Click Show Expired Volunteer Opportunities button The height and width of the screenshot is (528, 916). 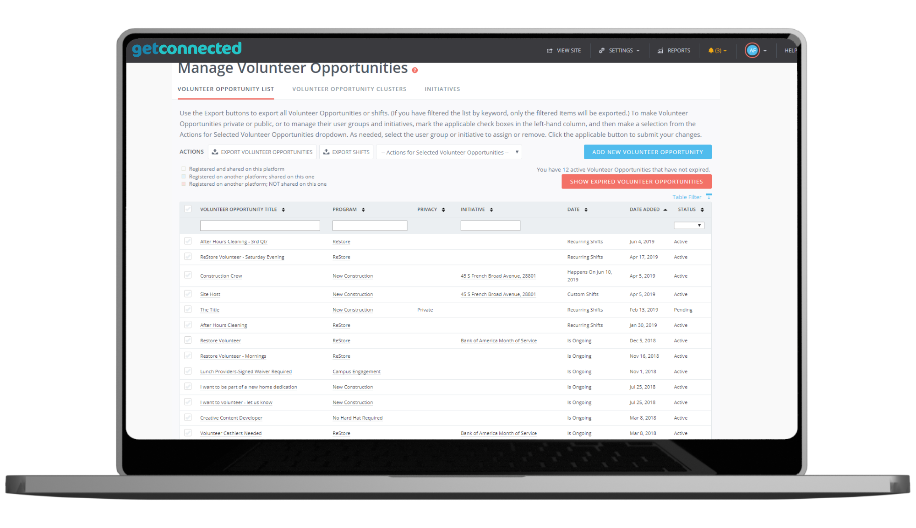[636, 181]
